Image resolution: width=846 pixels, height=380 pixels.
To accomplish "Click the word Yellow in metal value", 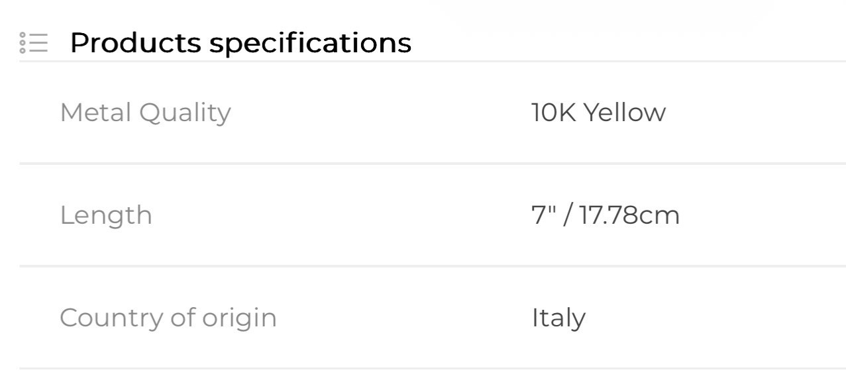I will [x=624, y=112].
